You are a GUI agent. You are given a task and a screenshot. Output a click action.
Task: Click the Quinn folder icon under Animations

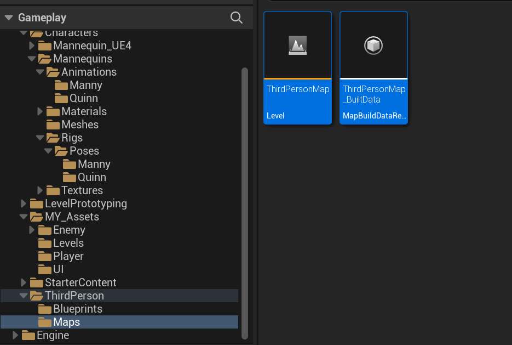tap(61, 98)
